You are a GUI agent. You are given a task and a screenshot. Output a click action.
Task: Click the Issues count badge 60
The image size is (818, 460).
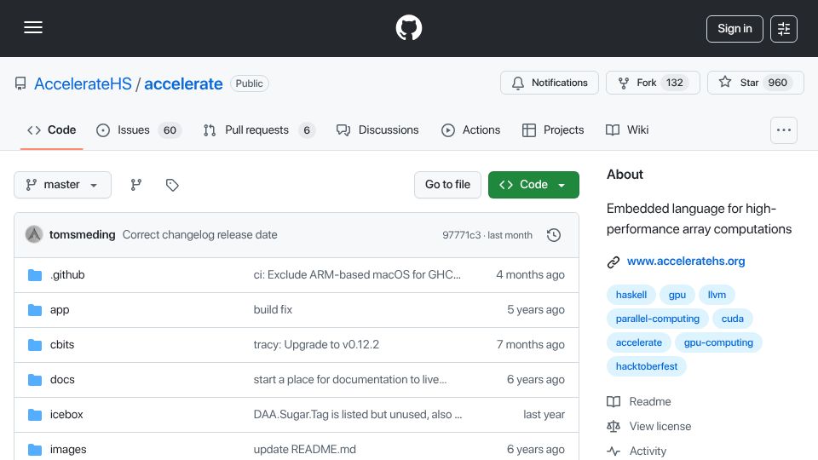170,130
